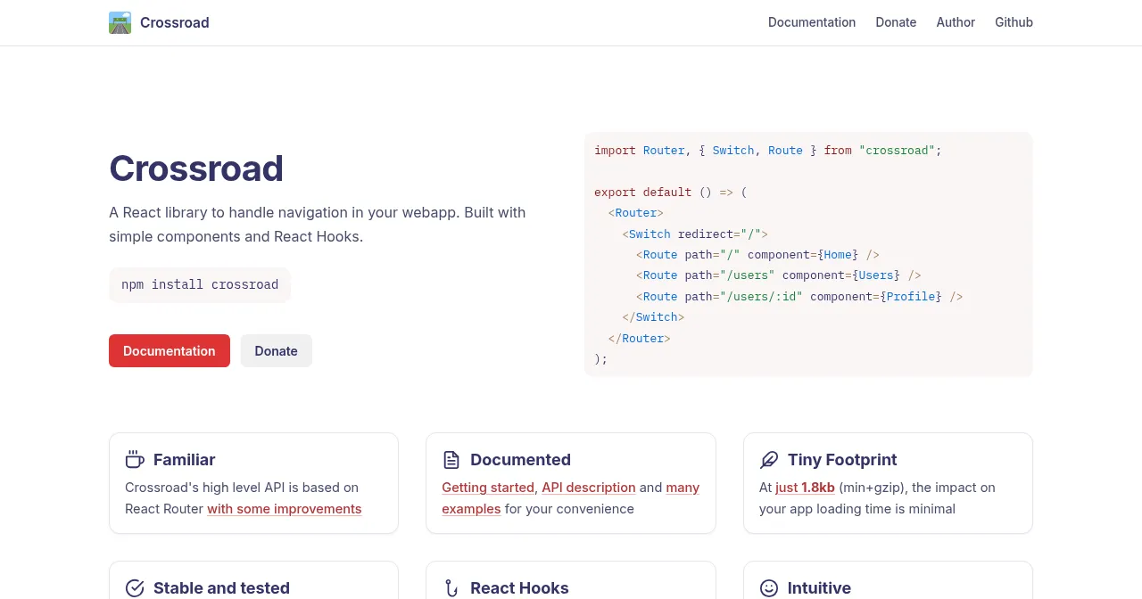Click the document icon beside Documented

[x=451, y=460]
